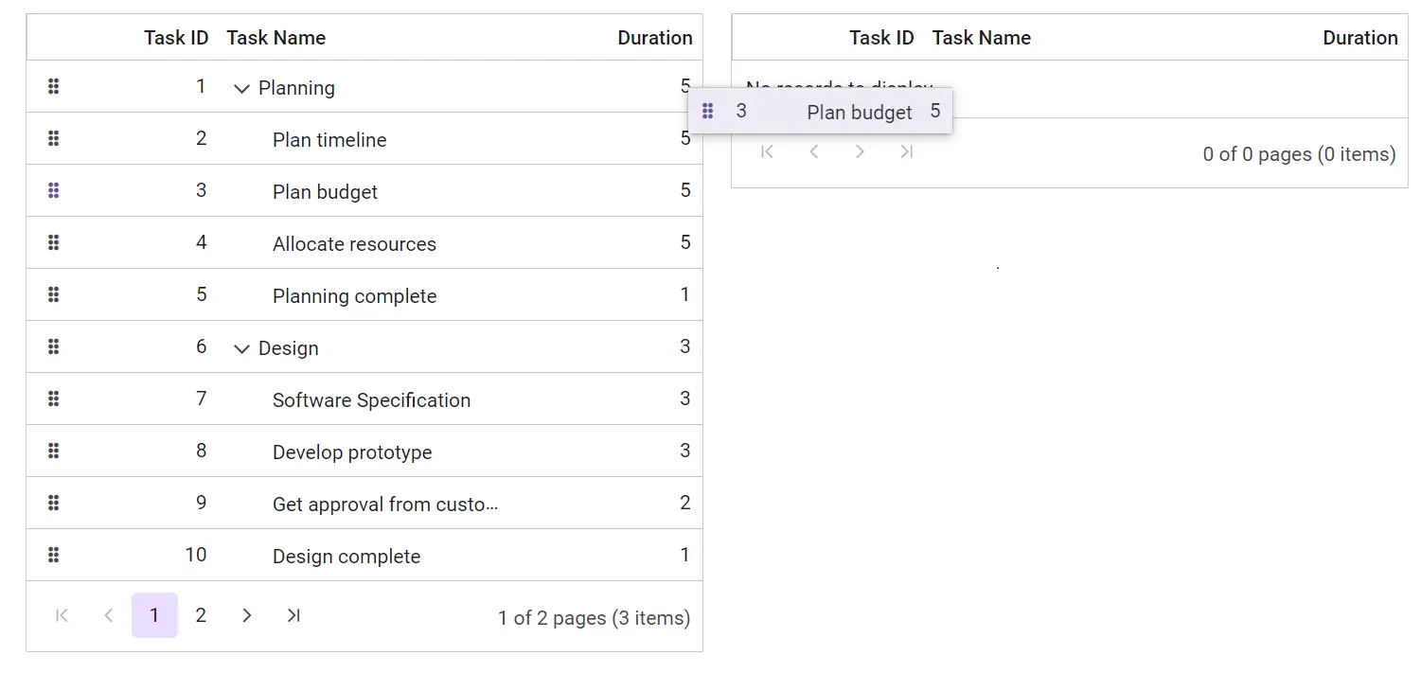Go to first page in left grid
The image size is (1421, 691).
(62, 615)
